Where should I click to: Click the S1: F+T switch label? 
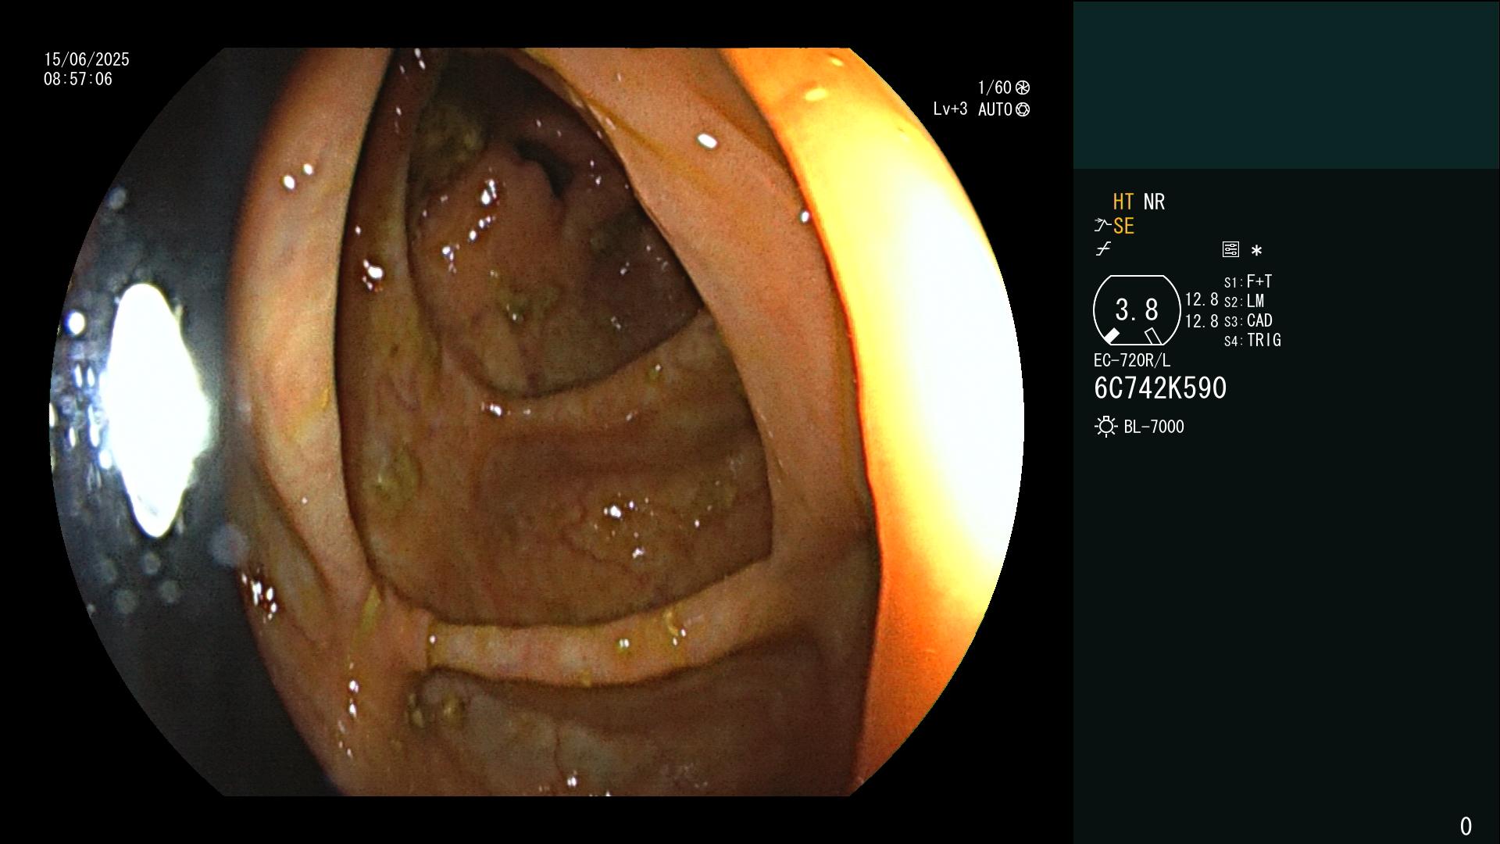click(1248, 281)
